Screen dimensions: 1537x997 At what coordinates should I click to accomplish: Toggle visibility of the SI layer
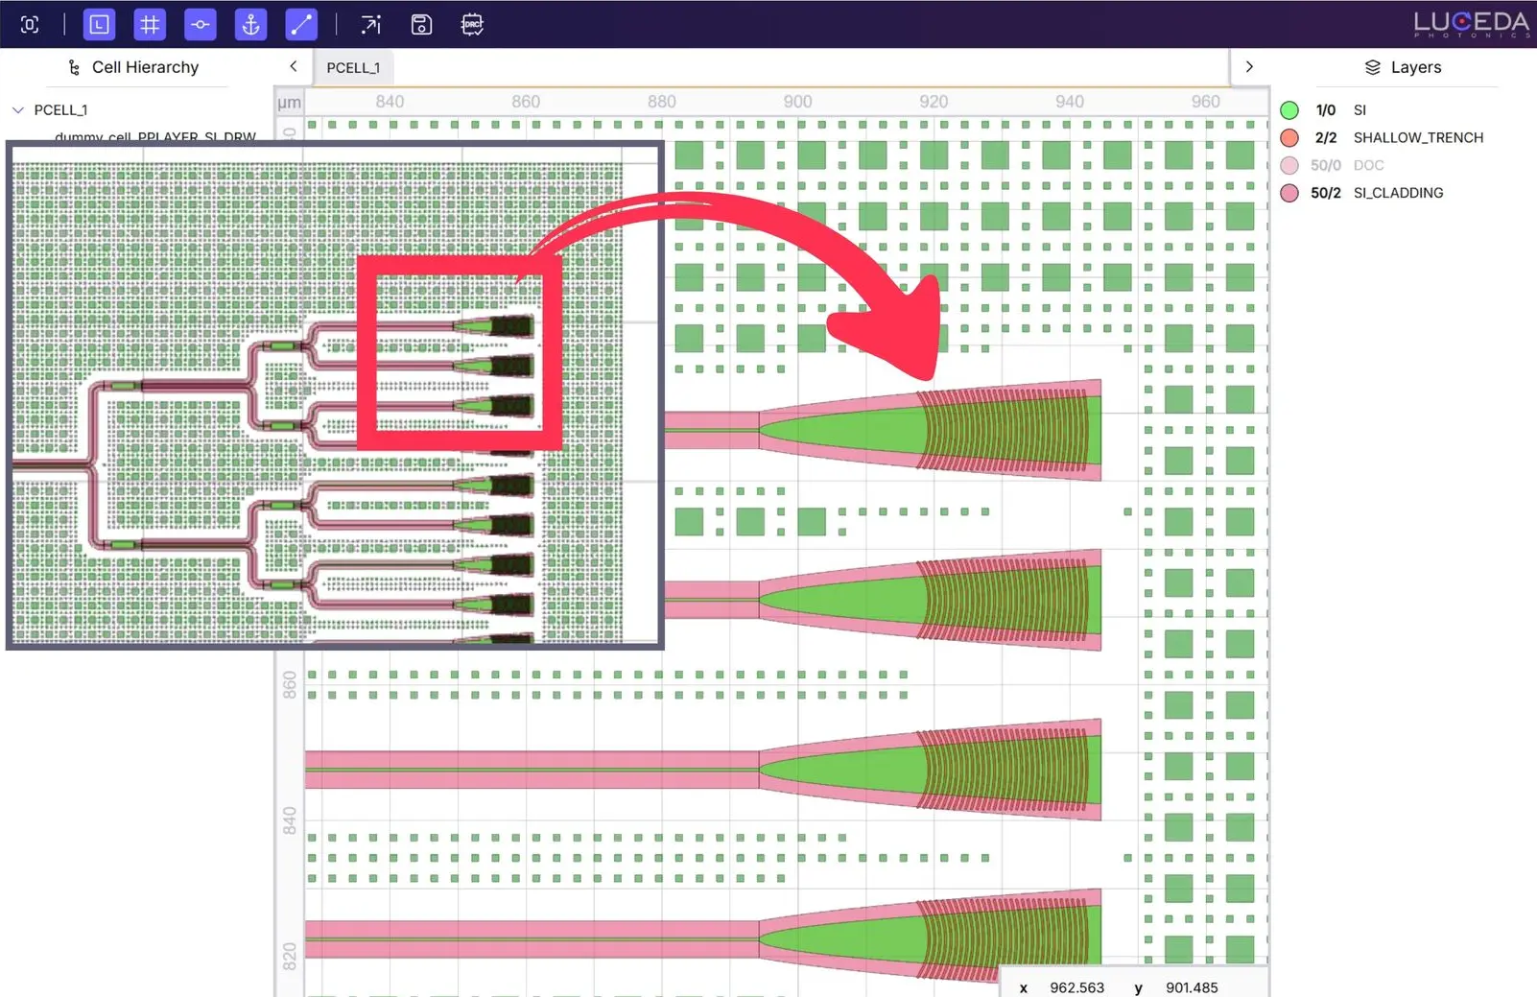[x=1289, y=110]
